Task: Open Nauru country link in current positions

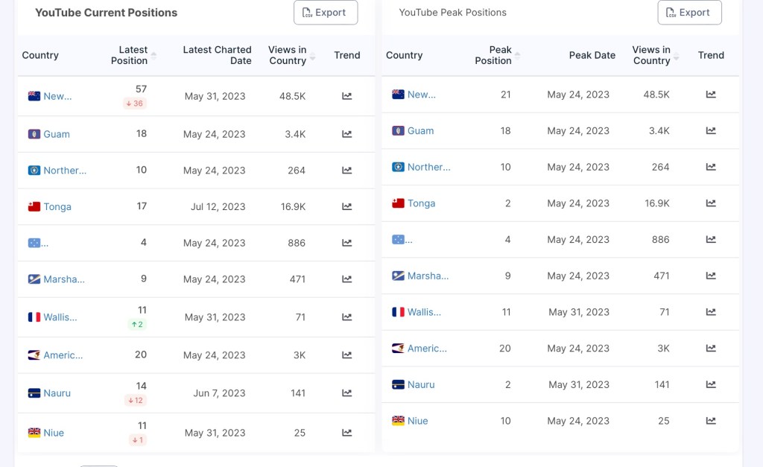Action: pos(57,393)
